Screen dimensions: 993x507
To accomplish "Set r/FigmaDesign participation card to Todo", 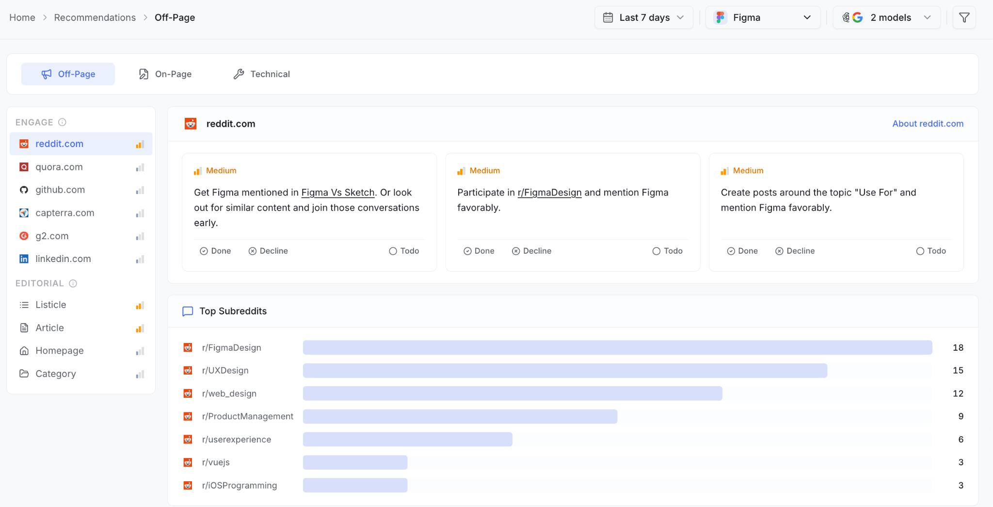I will click(x=668, y=251).
